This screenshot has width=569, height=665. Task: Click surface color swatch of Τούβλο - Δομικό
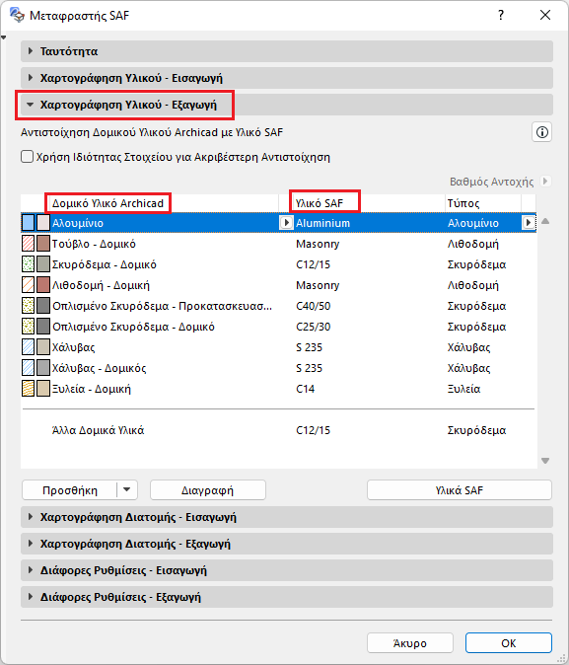click(43, 244)
